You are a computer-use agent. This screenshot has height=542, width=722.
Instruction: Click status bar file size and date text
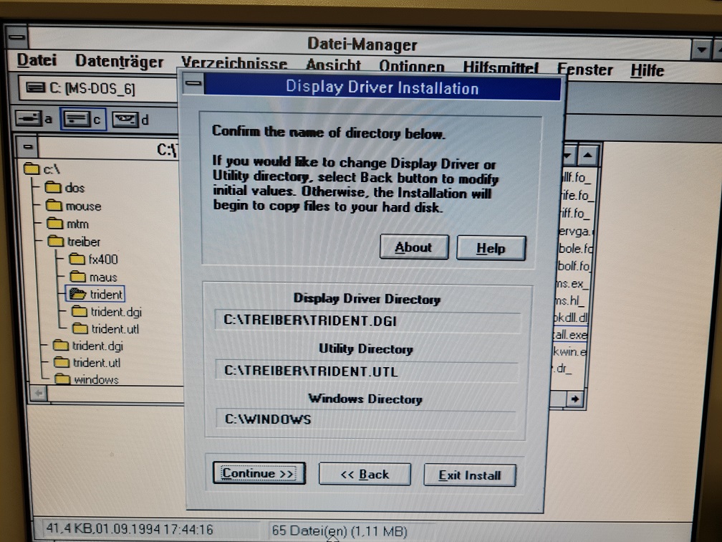[130, 528]
